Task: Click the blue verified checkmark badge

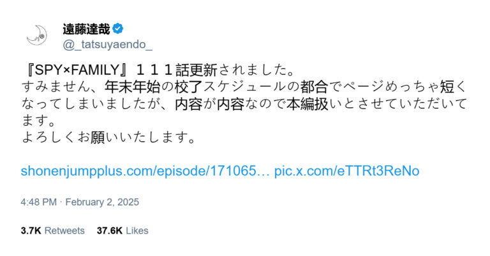Action: [118, 29]
